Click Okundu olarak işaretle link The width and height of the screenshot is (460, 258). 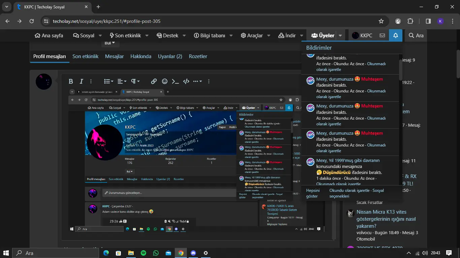point(350,190)
